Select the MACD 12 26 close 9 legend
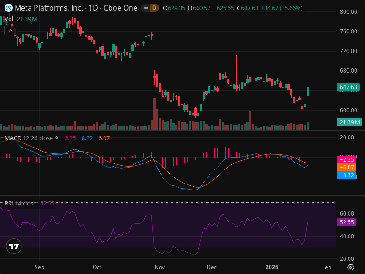This screenshot has height=274, width=365. click(31, 138)
